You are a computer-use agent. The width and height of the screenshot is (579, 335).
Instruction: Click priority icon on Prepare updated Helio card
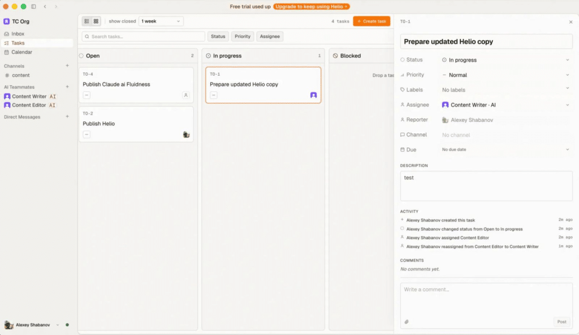tap(213, 95)
